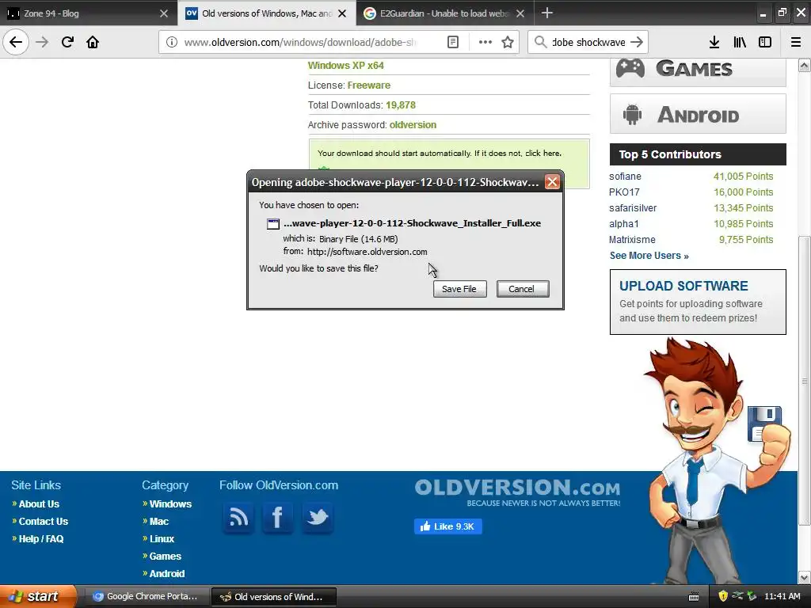
Task: Switch to Zone 94 - Blog tab
Action: (x=88, y=13)
